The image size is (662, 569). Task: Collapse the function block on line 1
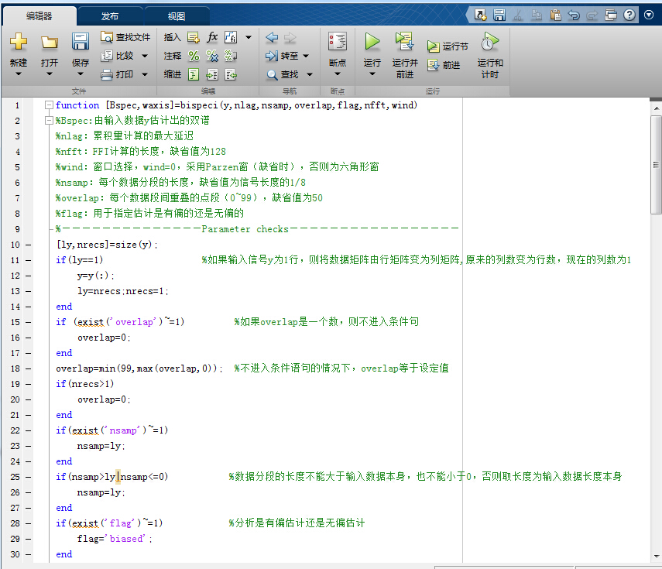(49, 105)
